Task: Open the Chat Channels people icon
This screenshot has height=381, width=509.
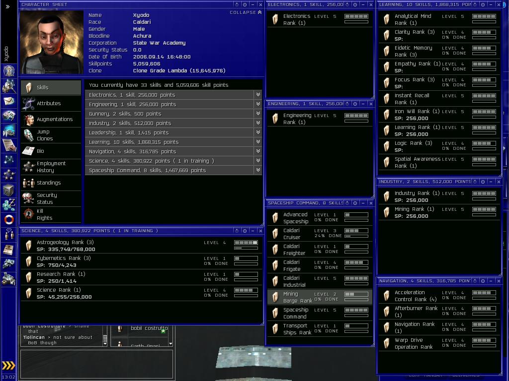Action: coord(9,234)
